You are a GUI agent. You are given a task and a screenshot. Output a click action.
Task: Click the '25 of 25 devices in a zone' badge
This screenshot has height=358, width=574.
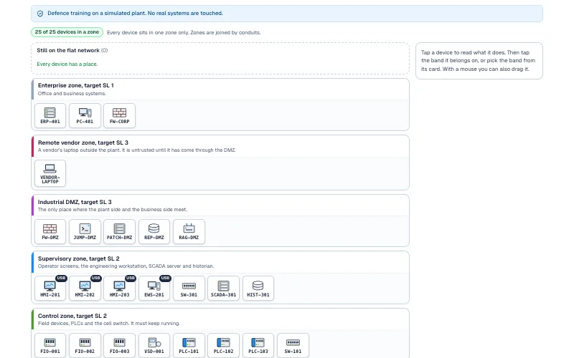tap(67, 32)
